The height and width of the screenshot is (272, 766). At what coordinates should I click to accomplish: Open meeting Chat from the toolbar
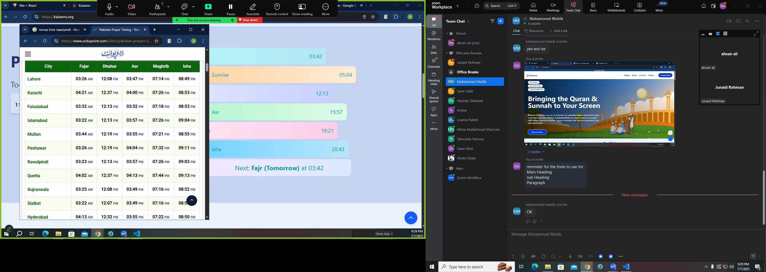[185, 9]
